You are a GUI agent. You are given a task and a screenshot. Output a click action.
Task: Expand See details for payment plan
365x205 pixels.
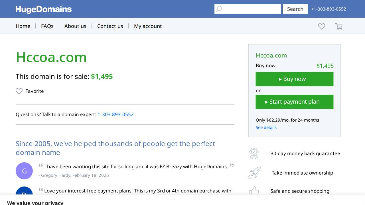pyautogui.click(x=266, y=128)
